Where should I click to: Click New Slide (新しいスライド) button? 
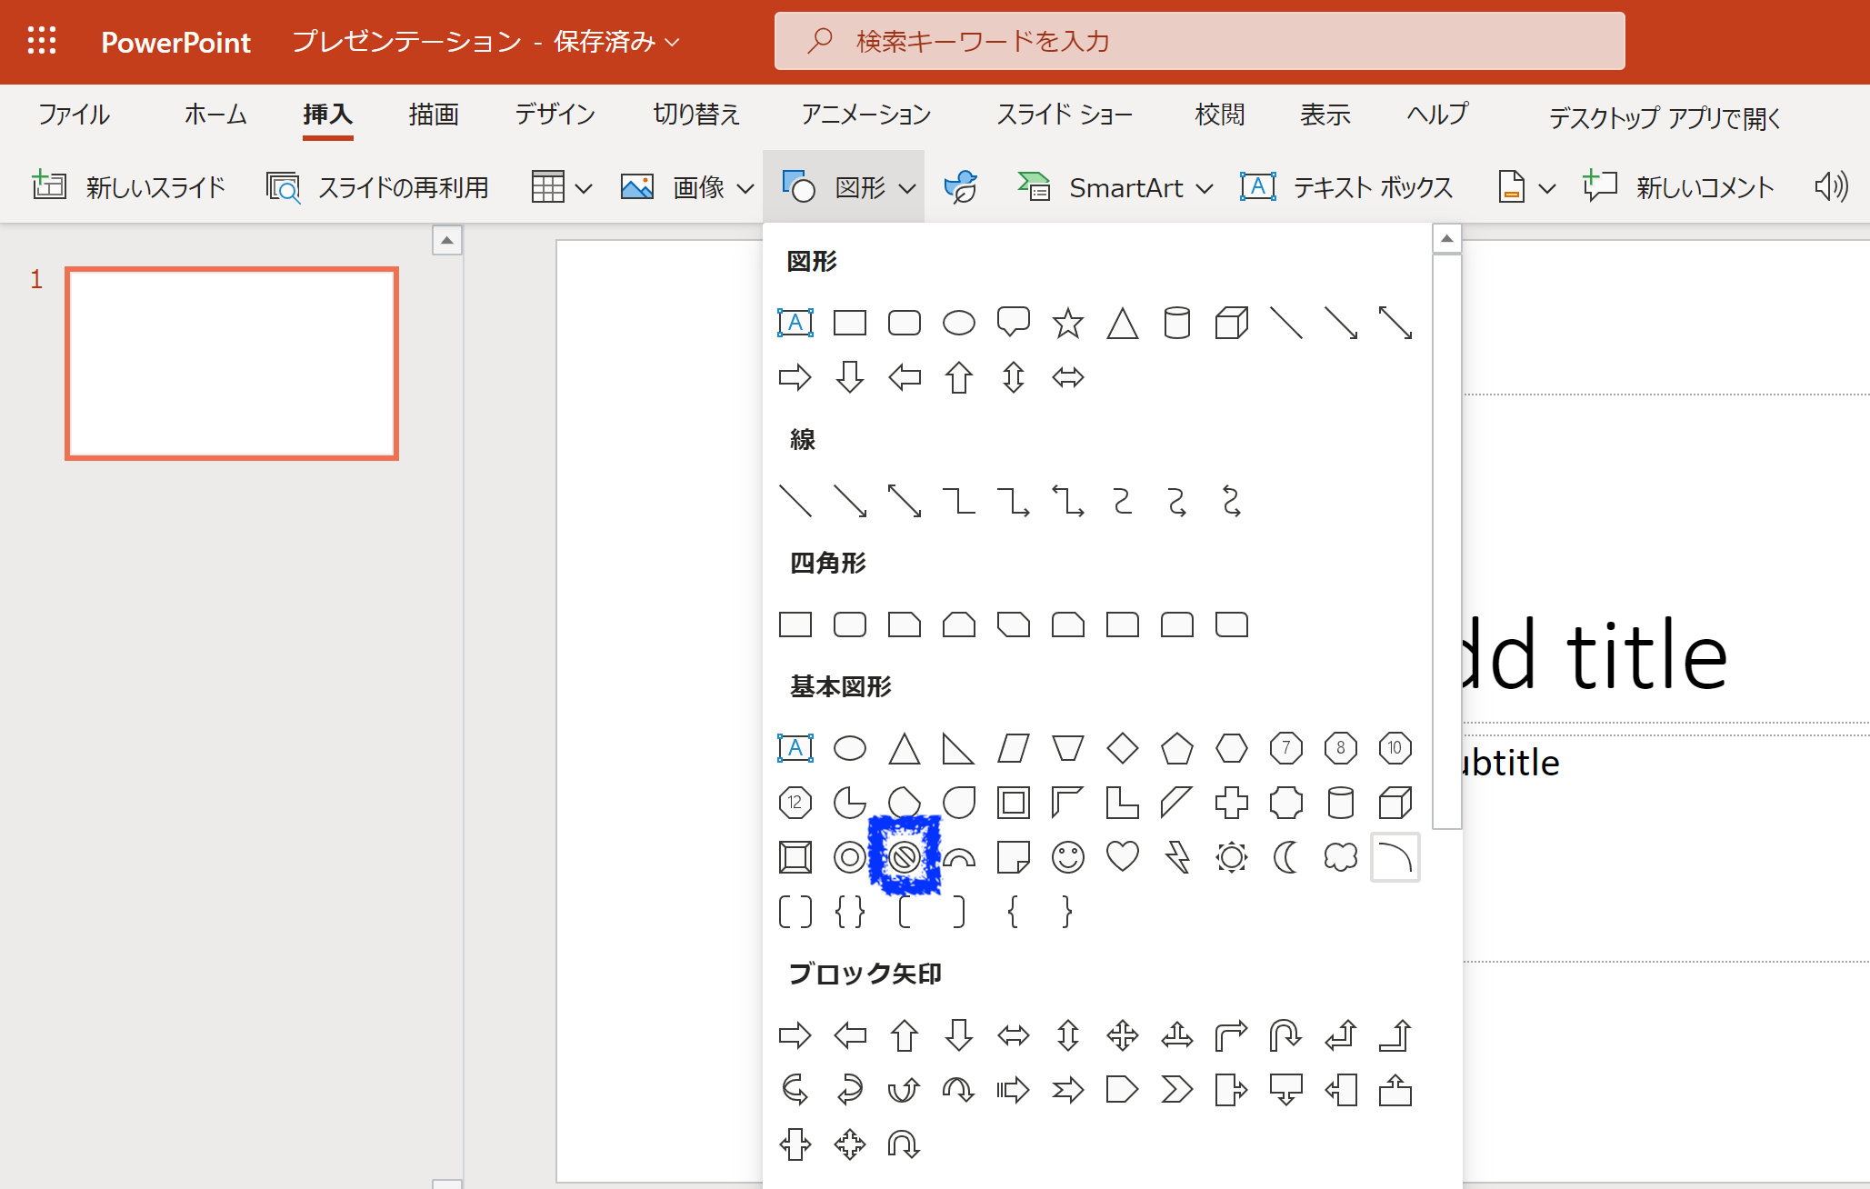point(128,187)
